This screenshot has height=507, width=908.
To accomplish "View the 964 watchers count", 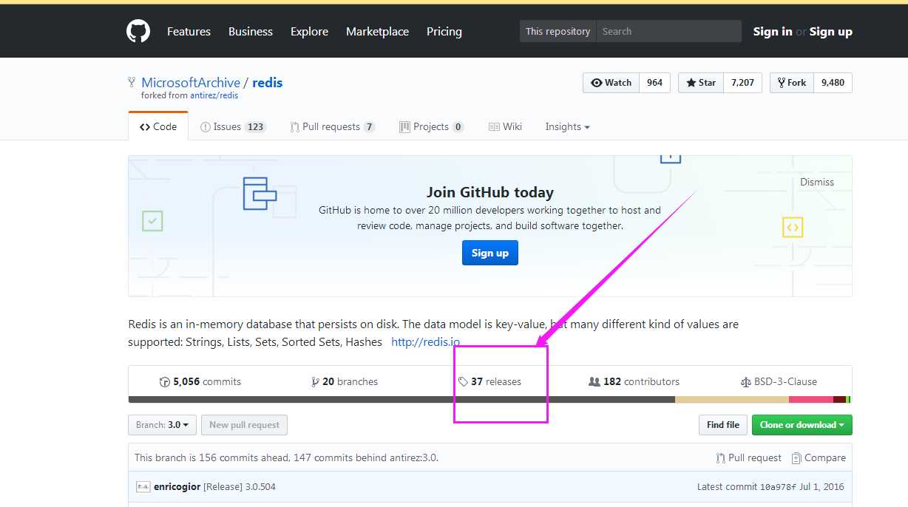I will click(x=654, y=83).
